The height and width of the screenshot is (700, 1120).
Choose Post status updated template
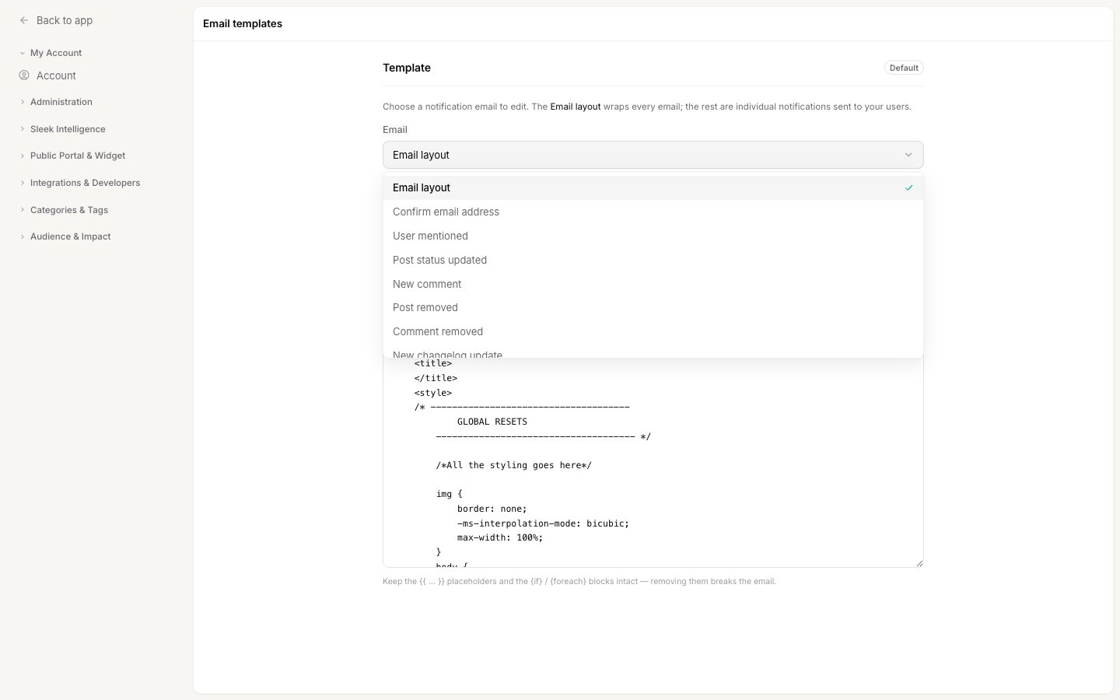click(653, 260)
